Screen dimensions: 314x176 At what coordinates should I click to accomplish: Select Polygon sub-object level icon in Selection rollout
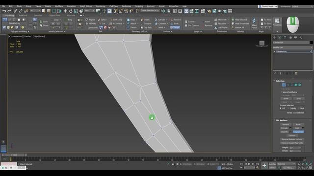point(295,85)
